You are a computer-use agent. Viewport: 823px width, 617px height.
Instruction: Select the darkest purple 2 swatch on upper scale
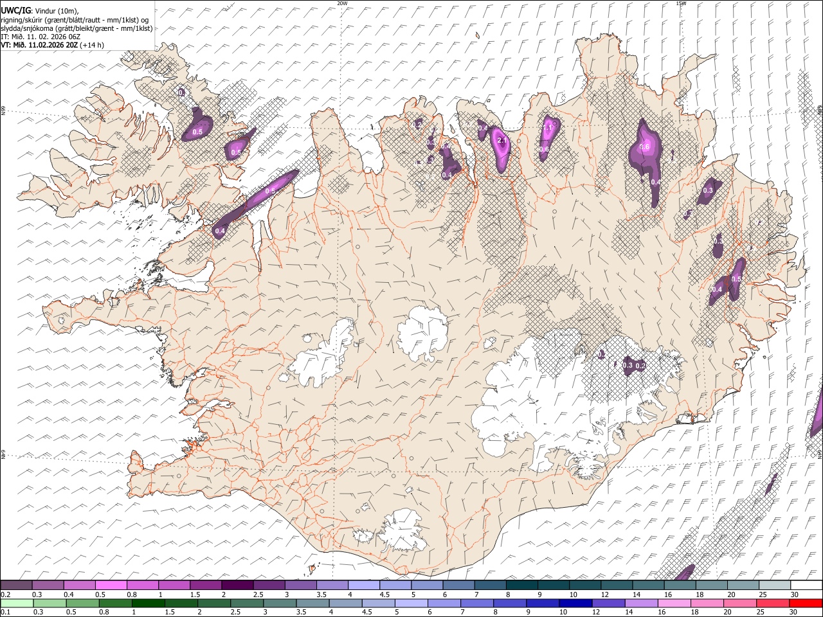(237, 586)
